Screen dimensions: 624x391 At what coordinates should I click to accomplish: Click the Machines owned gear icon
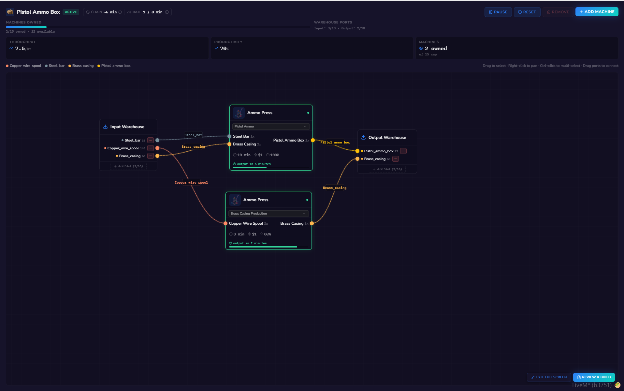421,48
